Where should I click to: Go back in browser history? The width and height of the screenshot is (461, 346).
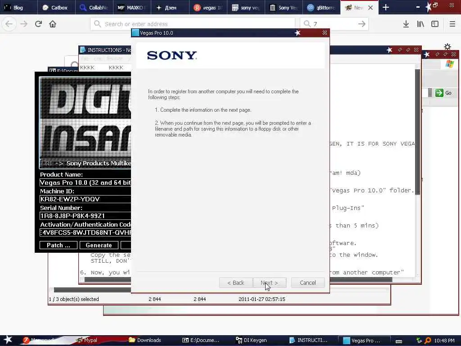(9, 24)
